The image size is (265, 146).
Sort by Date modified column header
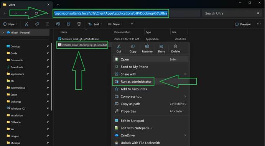point(122,32)
